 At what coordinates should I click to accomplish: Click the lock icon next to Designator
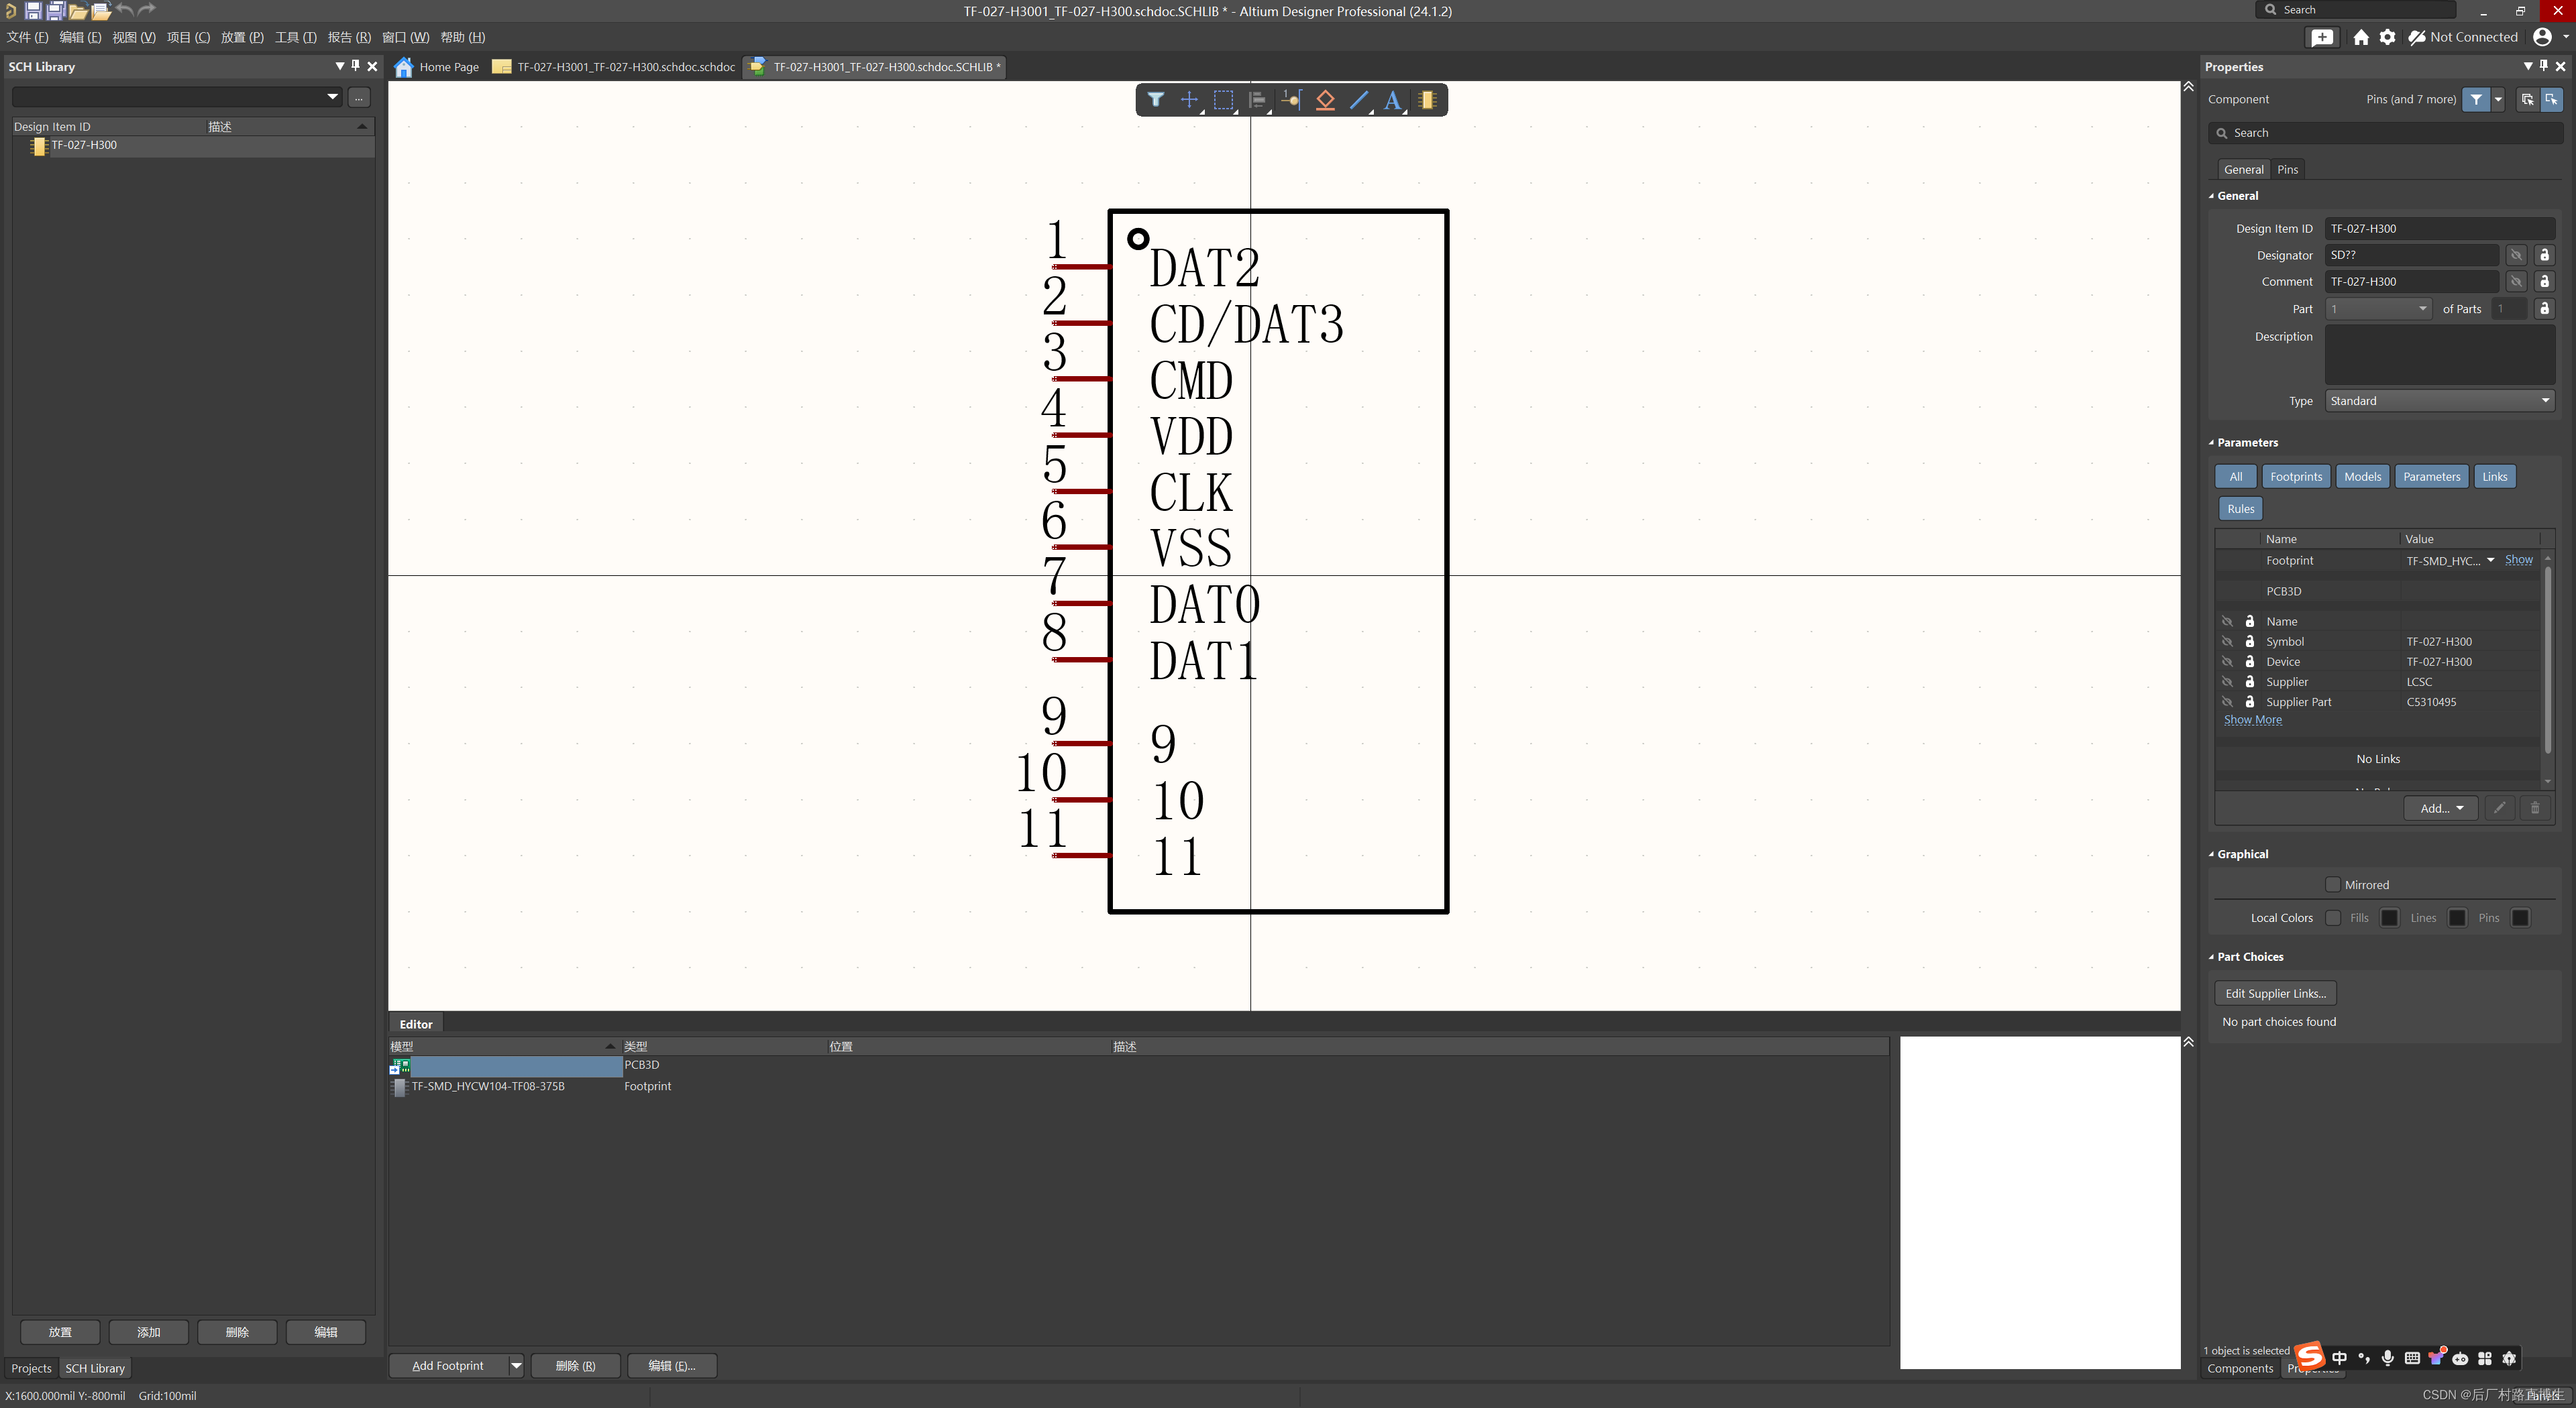(2544, 255)
